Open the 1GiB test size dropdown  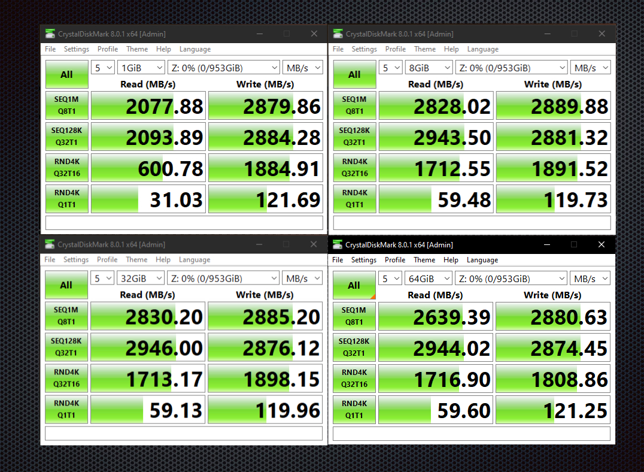tap(141, 68)
